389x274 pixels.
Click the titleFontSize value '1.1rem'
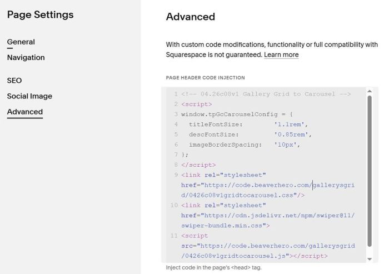tap(291, 124)
